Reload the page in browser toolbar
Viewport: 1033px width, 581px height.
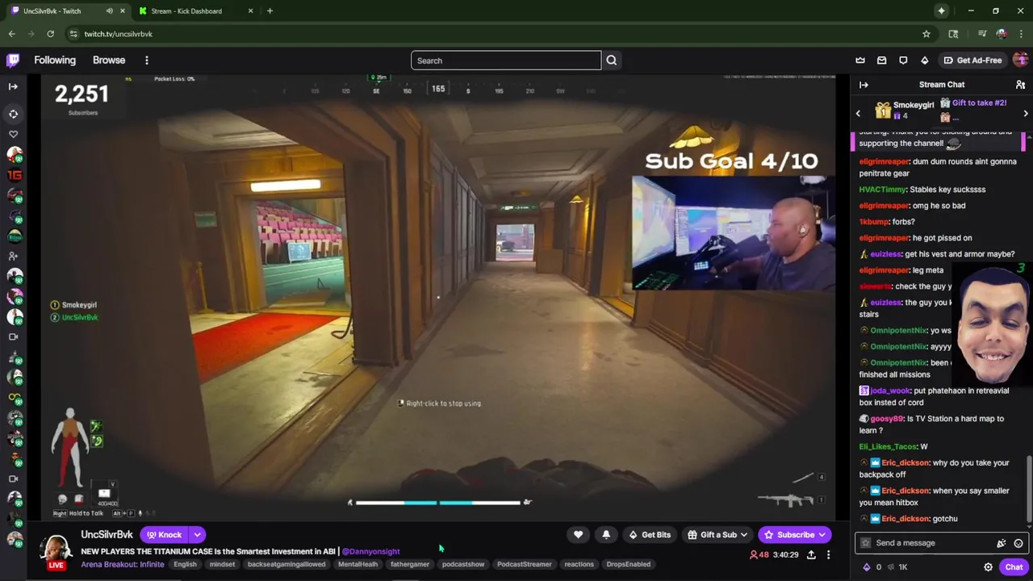tap(50, 34)
